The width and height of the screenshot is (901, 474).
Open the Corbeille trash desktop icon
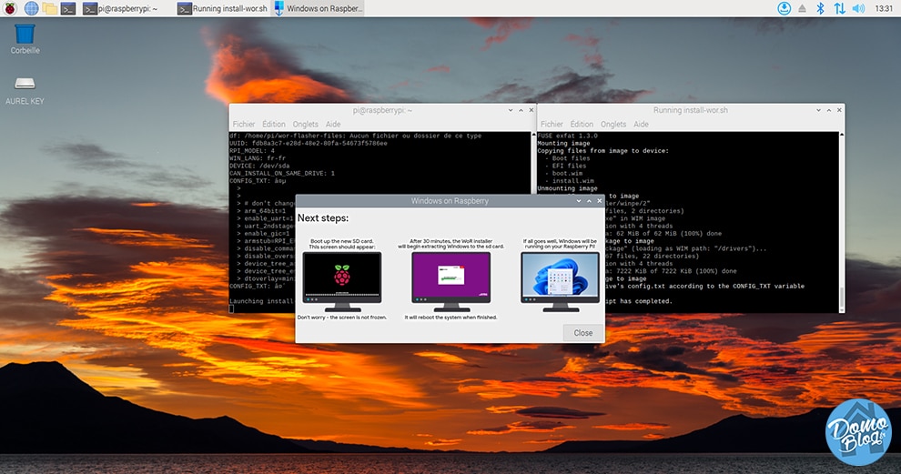point(25,39)
